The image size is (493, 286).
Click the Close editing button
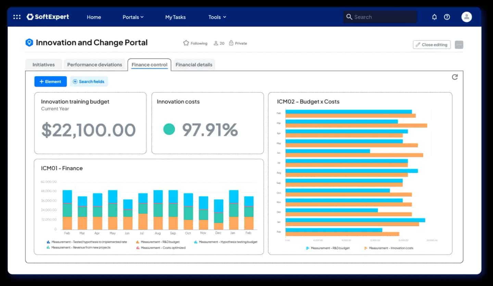tap(431, 44)
